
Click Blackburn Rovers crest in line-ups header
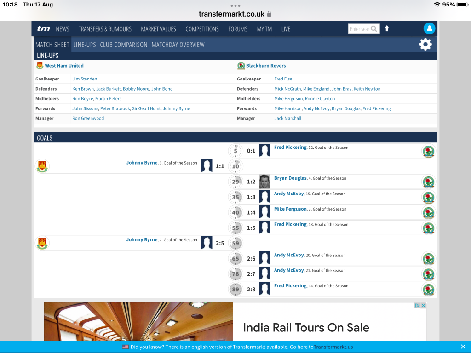pyautogui.click(x=241, y=66)
